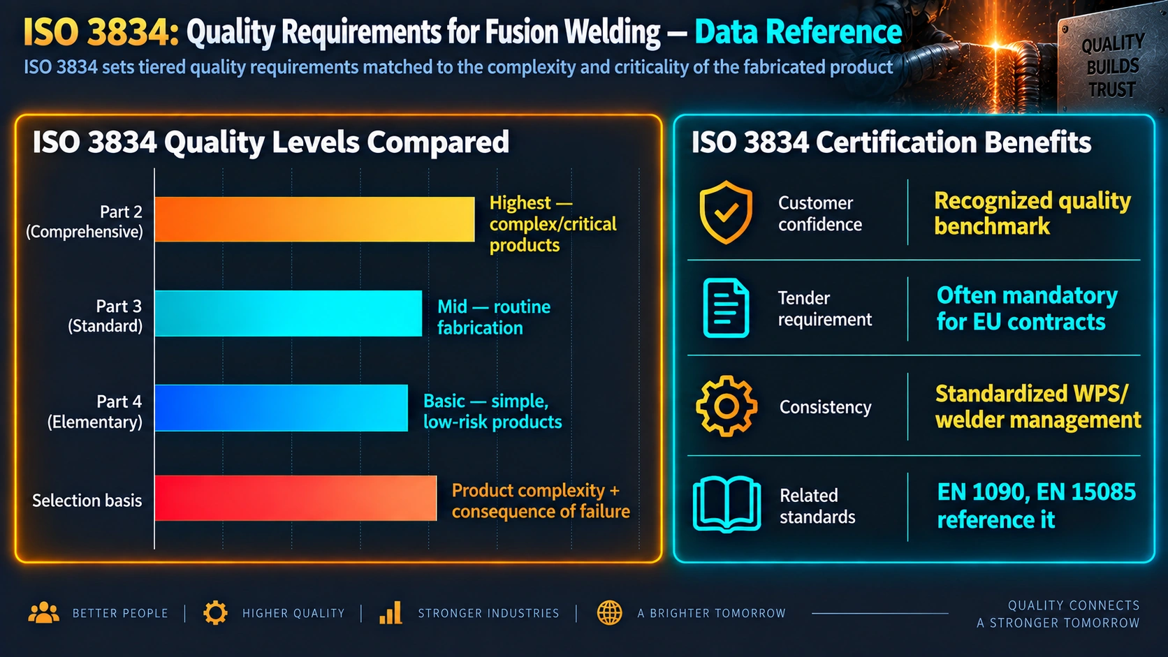
Task: Click the shield checkmark icon beside Customer confidence
Action: (726, 212)
